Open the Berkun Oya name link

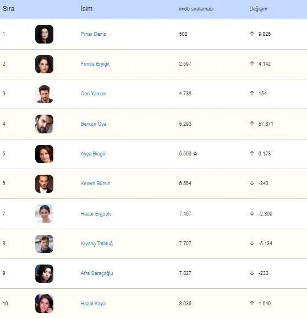[94, 123]
